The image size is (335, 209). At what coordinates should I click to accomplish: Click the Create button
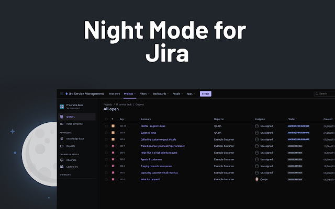point(206,94)
